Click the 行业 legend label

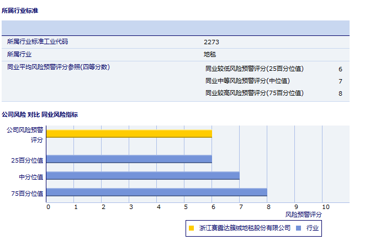313,227
